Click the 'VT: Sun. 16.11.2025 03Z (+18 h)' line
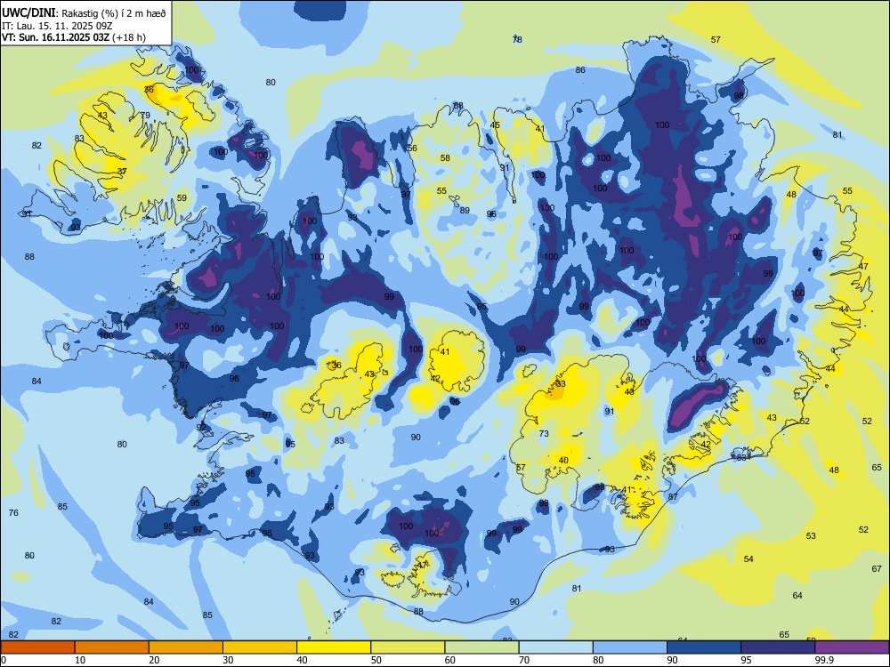This screenshot has height=667, width=890. [74, 37]
